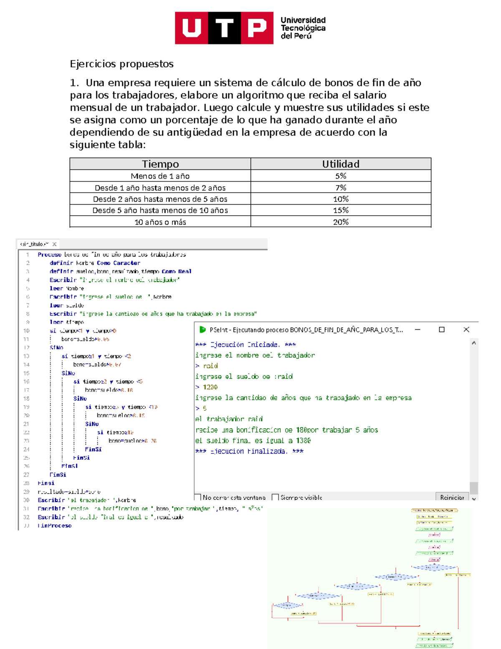This screenshot has width=501, height=649.
Task: Click the first blue decision diamond in the flowchart
Action: [x=434, y=567]
